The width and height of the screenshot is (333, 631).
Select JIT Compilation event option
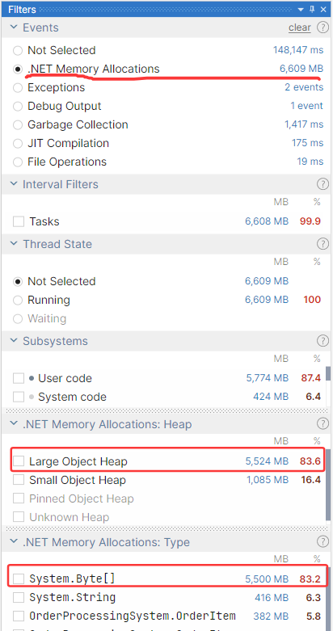pyautogui.click(x=17, y=143)
